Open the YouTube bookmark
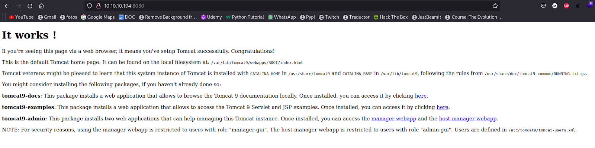Screen dimensions: 595x148 21,17
